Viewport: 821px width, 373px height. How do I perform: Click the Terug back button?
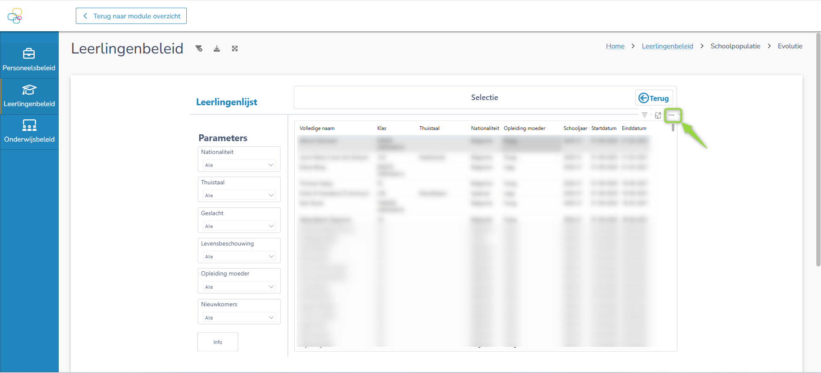(x=654, y=98)
